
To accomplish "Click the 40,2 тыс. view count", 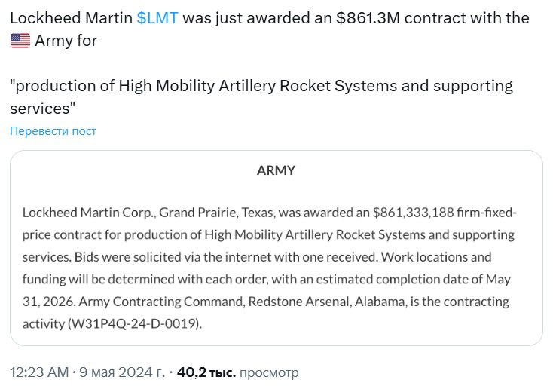I will tap(206, 372).
